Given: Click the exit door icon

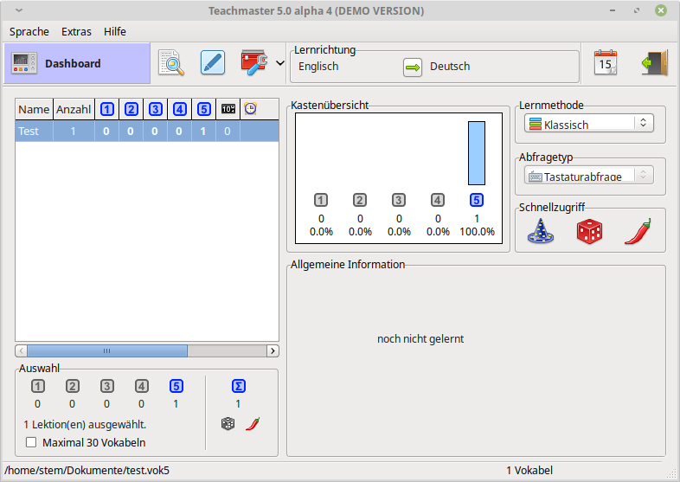Looking at the screenshot, I should (653, 63).
